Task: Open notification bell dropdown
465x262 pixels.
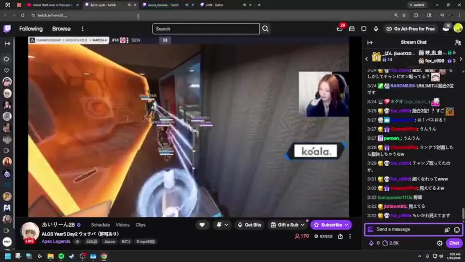Action: point(222,225)
